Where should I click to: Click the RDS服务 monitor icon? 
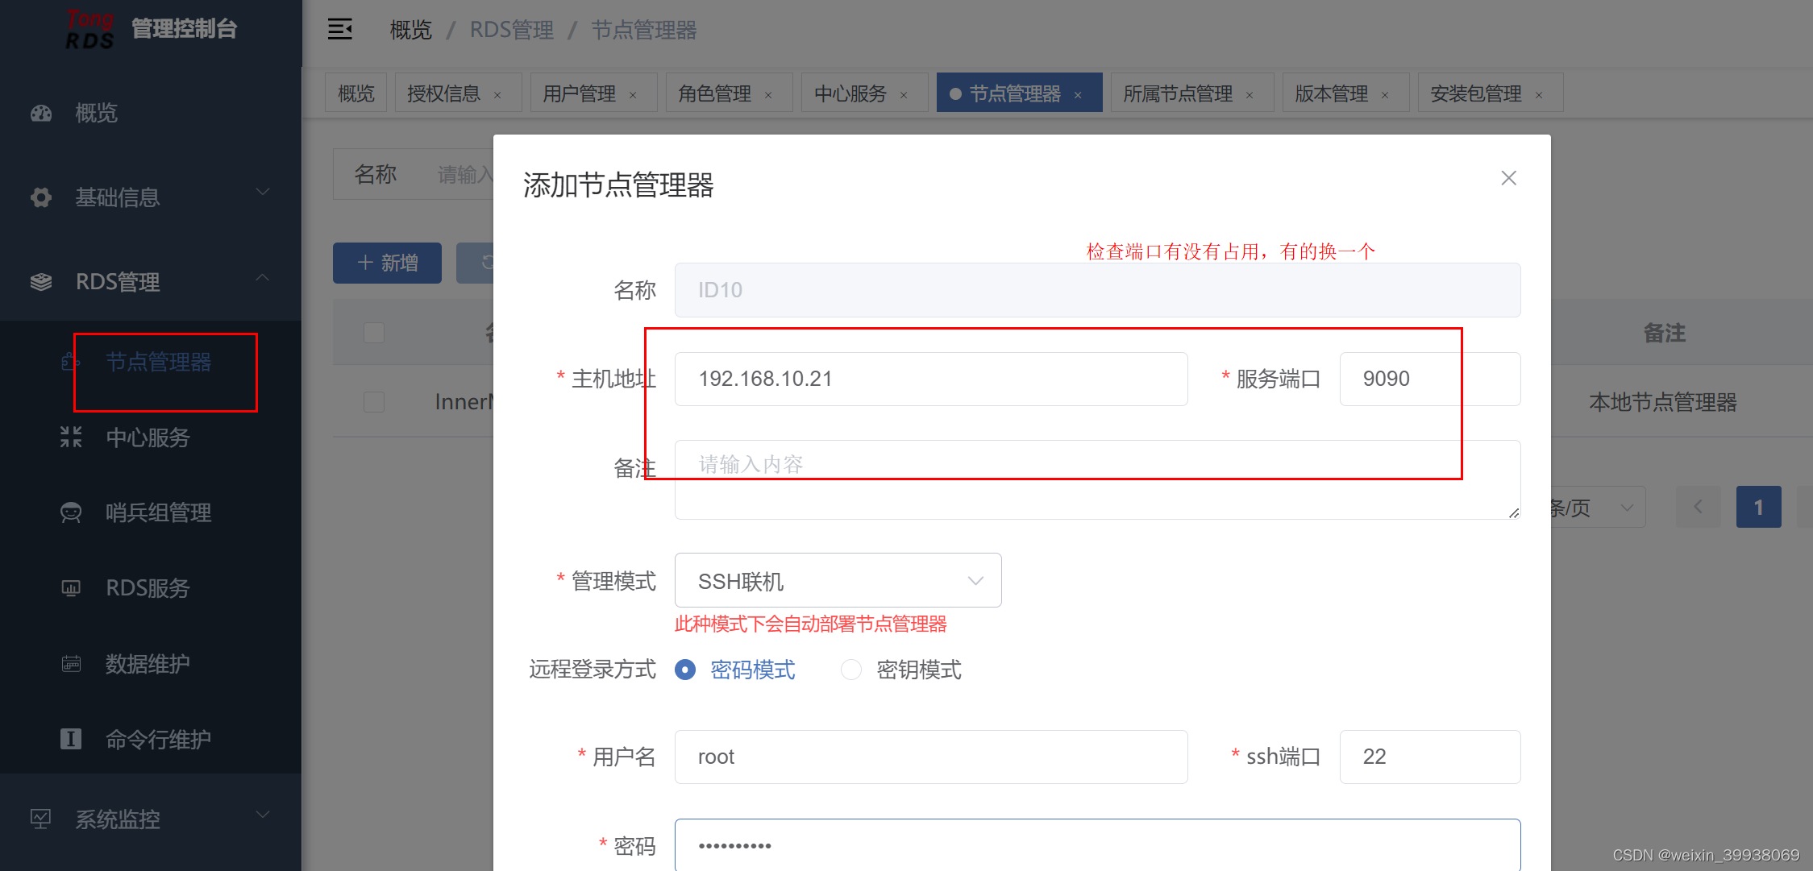tap(71, 588)
